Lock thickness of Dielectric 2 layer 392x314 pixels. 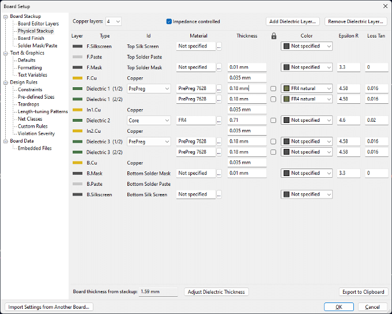[273, 121]
